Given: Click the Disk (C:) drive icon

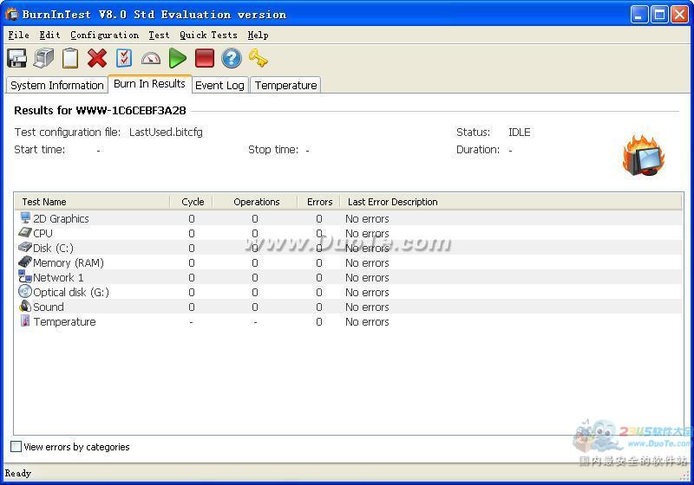Looking at the screenshot, I should coord(25,247).
